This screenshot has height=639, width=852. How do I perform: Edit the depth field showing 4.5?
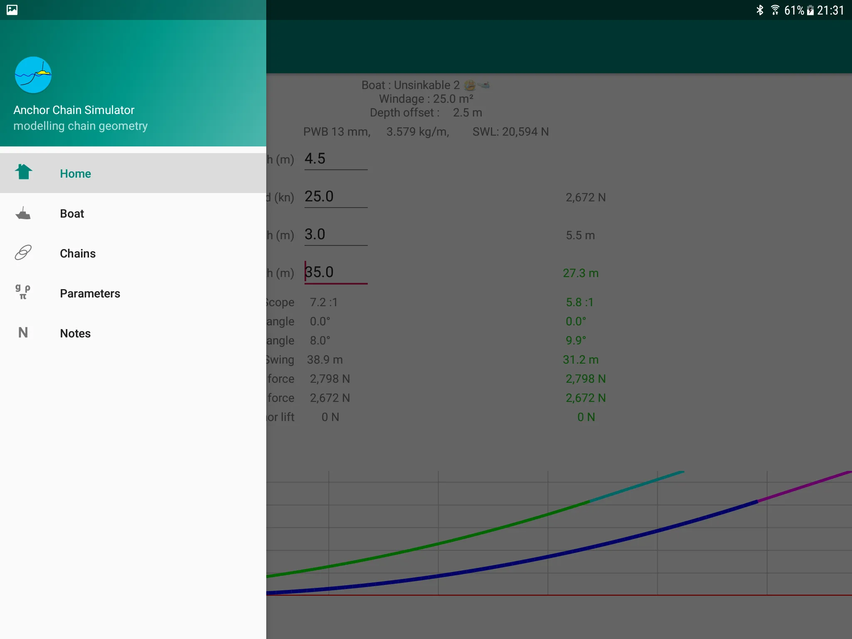tap(336, 159)
